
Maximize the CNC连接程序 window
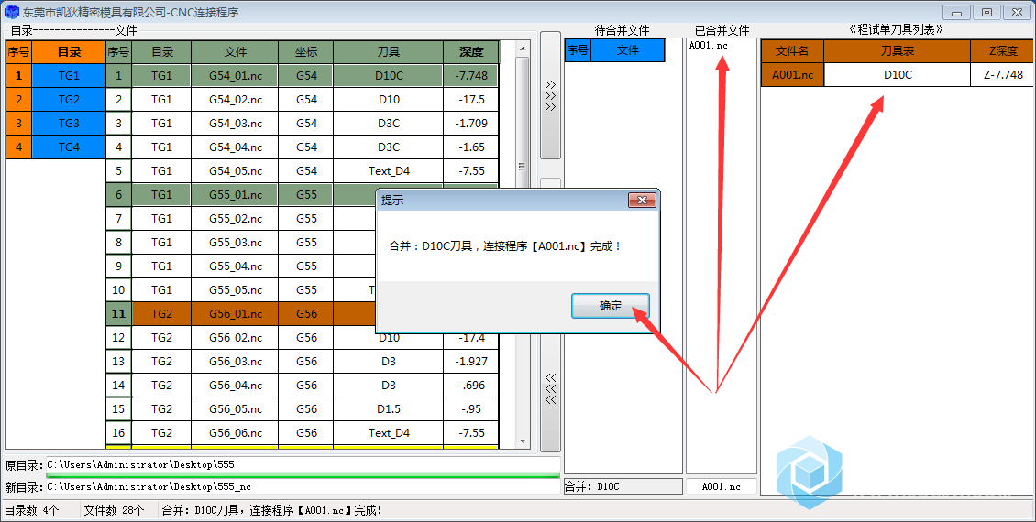[987, 12]
